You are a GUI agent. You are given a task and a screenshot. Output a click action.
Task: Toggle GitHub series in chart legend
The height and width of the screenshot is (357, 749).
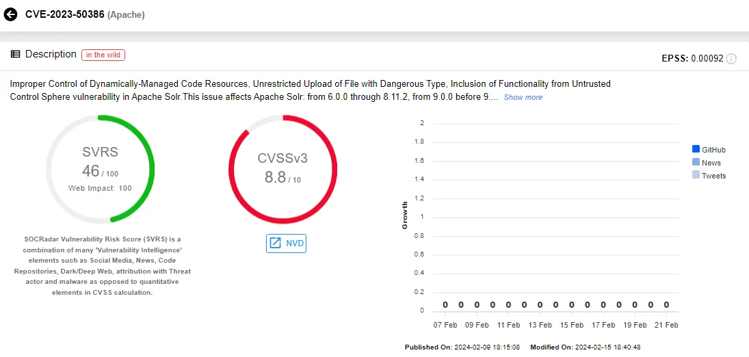(709, 150)
